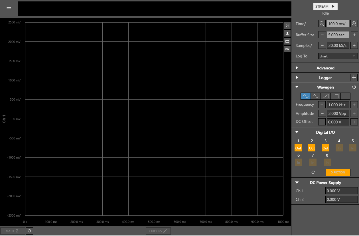
Task: Decrease the sample rate
Action: (322, 45)
